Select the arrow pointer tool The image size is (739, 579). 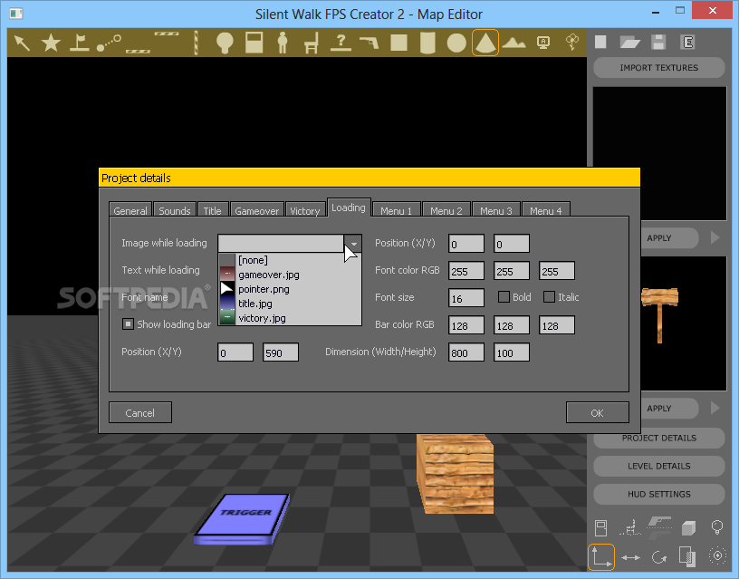[22, 43]
